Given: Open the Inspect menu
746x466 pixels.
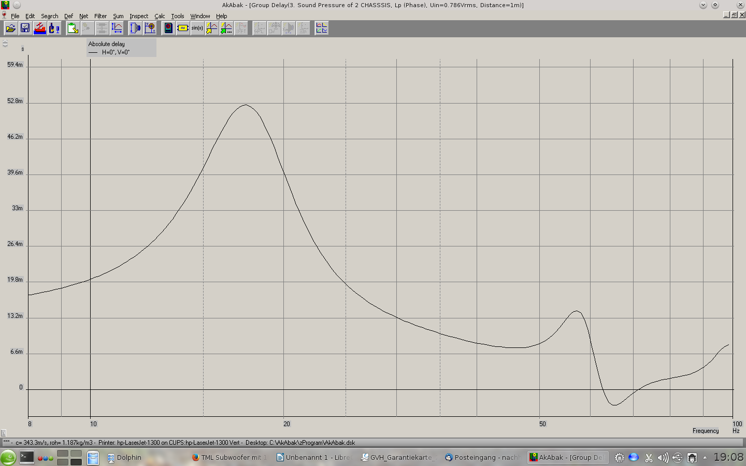Looking at the screenshot, I should click(138, 16).
